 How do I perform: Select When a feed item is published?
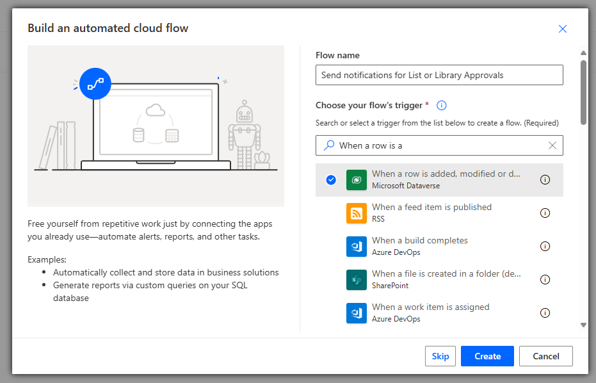pos(439,213)
